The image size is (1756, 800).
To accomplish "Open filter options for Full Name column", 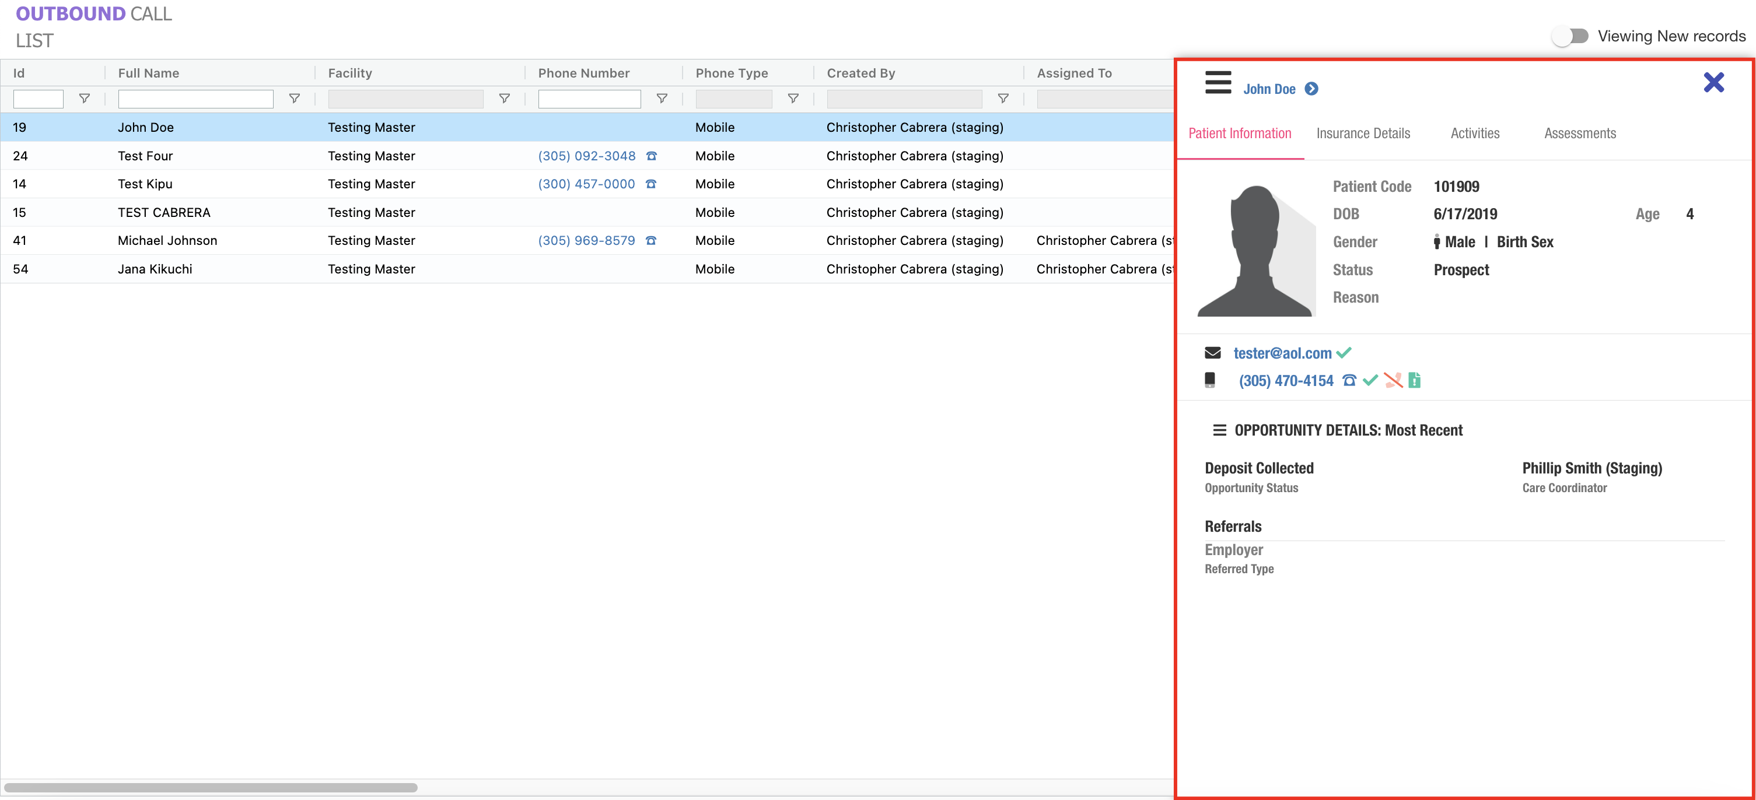I will pyautogui.click(x=295, y=99).
